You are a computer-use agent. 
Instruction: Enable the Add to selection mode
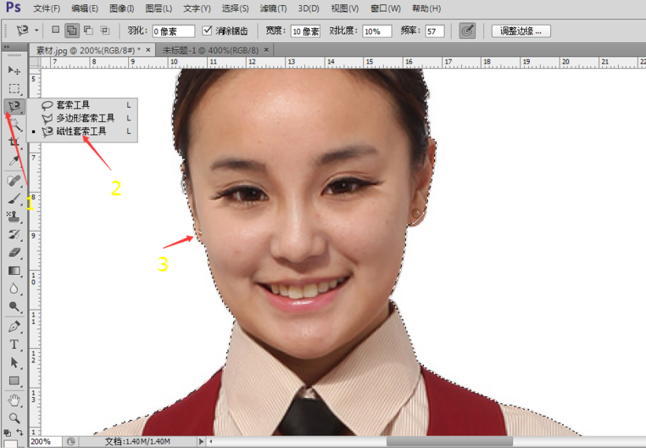72,31
